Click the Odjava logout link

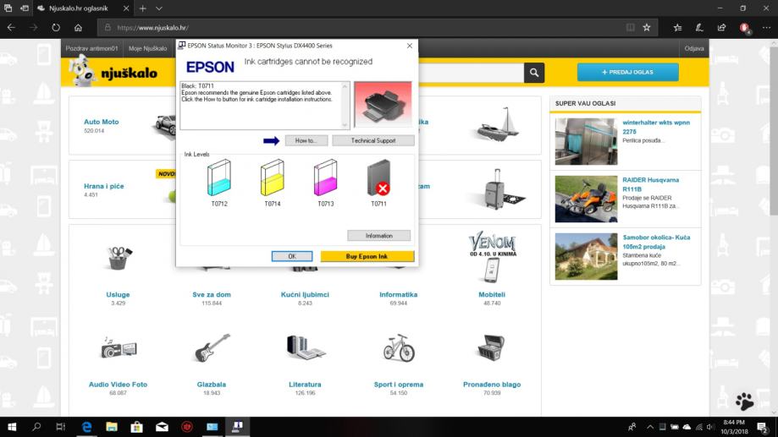pos(694,48)
